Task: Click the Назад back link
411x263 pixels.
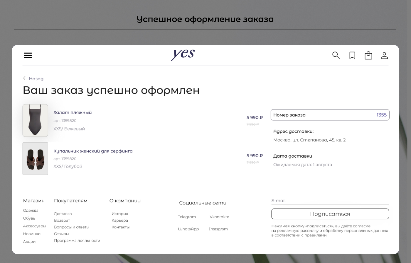Action: pos(36,78)
